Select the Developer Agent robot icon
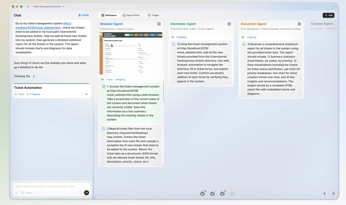 tap(212, 193)
